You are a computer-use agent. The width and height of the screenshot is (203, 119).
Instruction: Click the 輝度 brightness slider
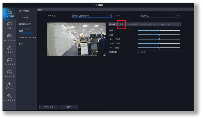click(x=159, y=30)
